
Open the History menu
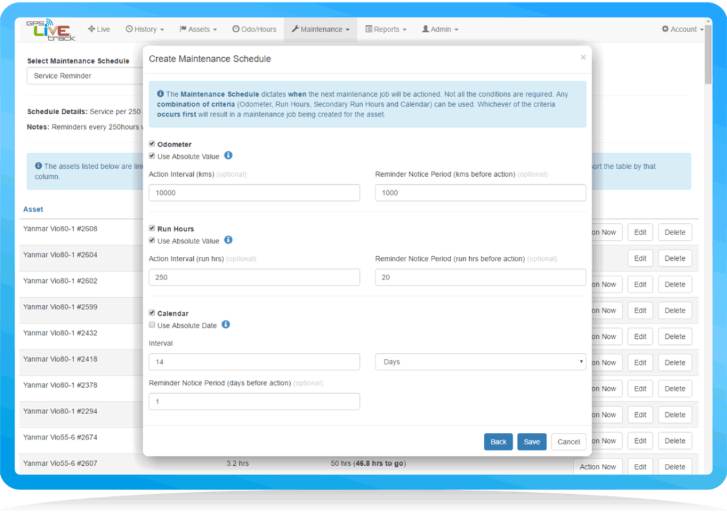tap(145, 30)
